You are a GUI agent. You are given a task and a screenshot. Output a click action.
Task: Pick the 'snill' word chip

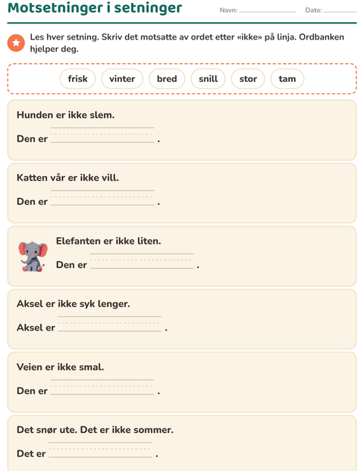point(208,79)
